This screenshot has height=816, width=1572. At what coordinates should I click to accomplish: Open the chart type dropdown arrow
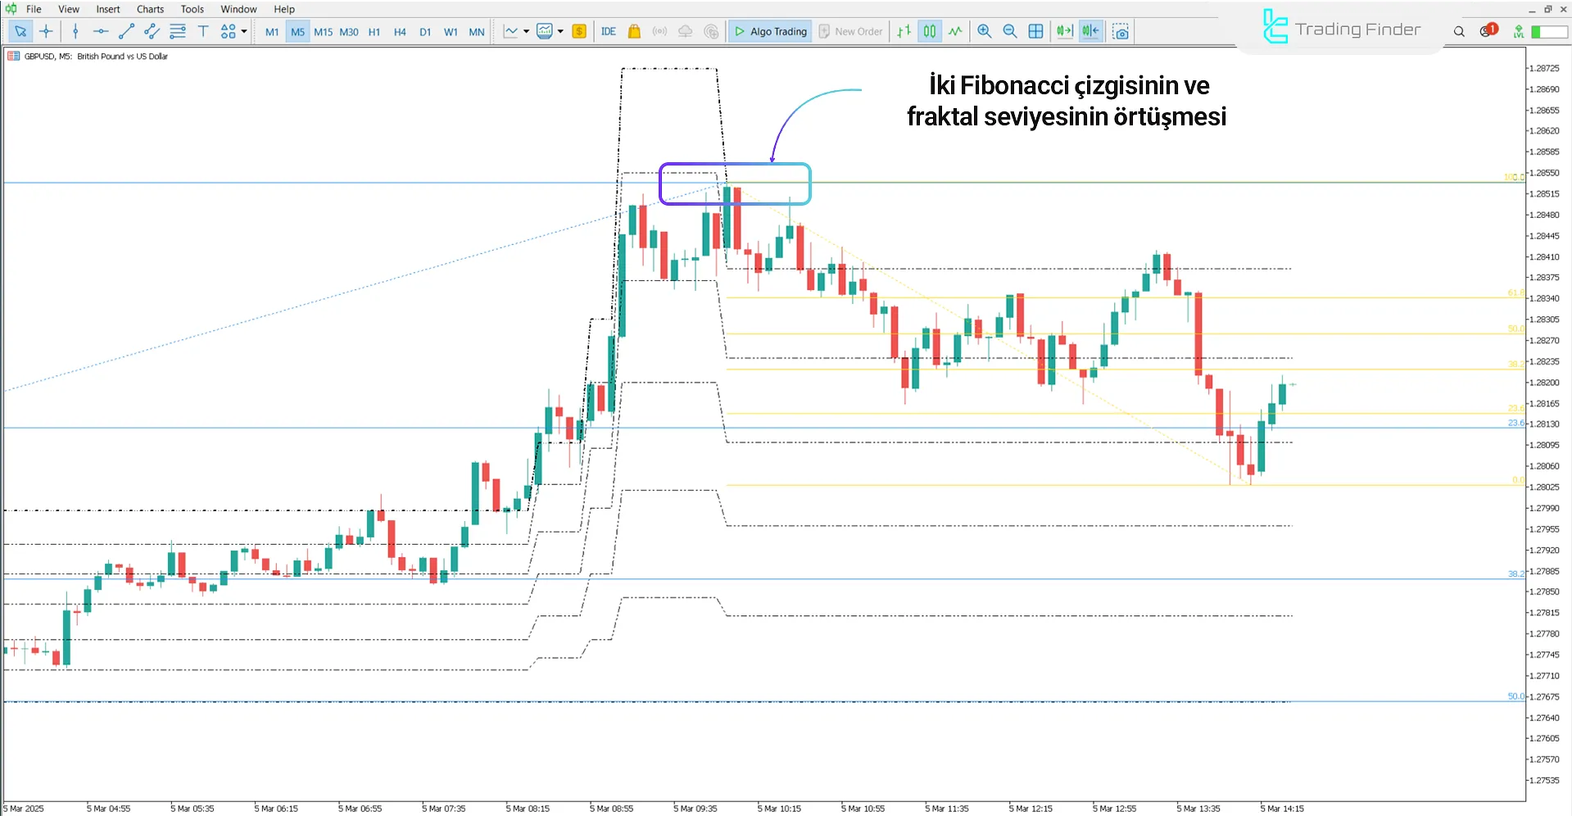pyautogui.click(x=526, y=32)
